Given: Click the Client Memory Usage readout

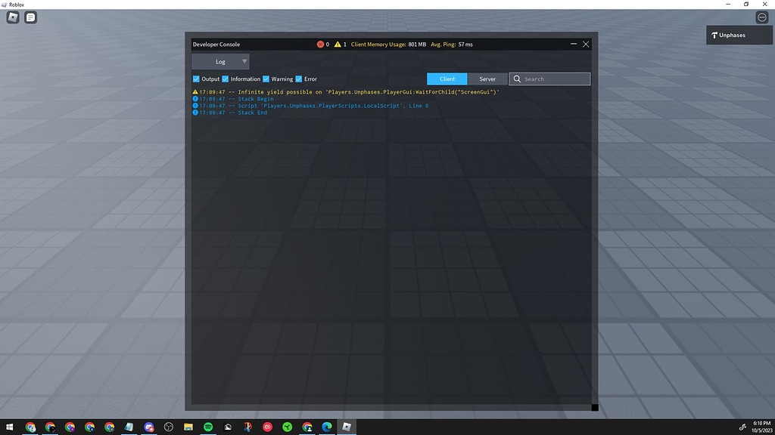Looking at the screenshot, I should click(x=388, y=45).
